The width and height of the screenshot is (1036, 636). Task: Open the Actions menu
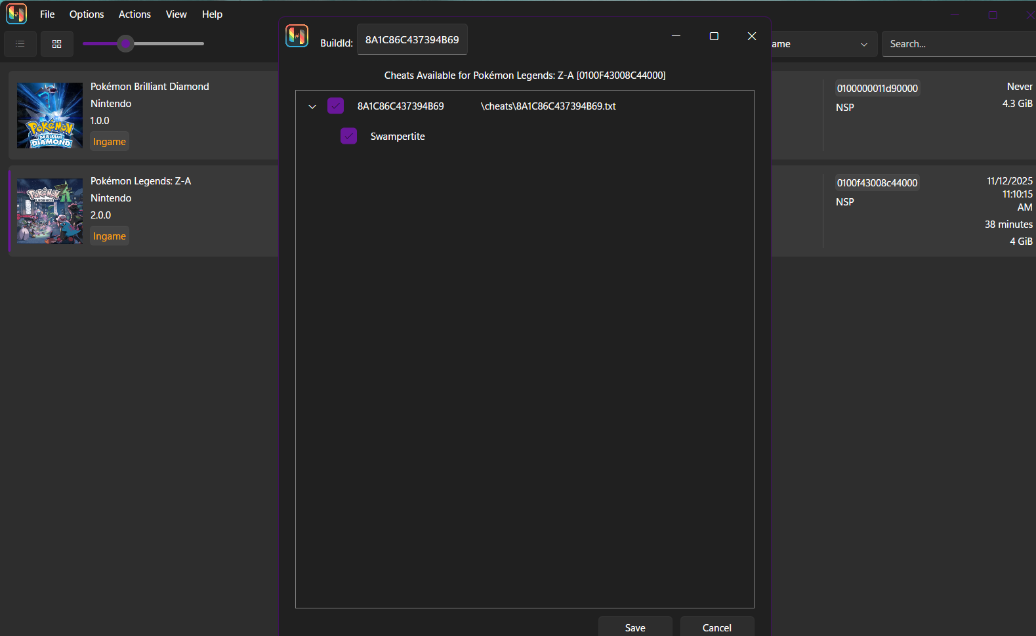click(135, 14)
